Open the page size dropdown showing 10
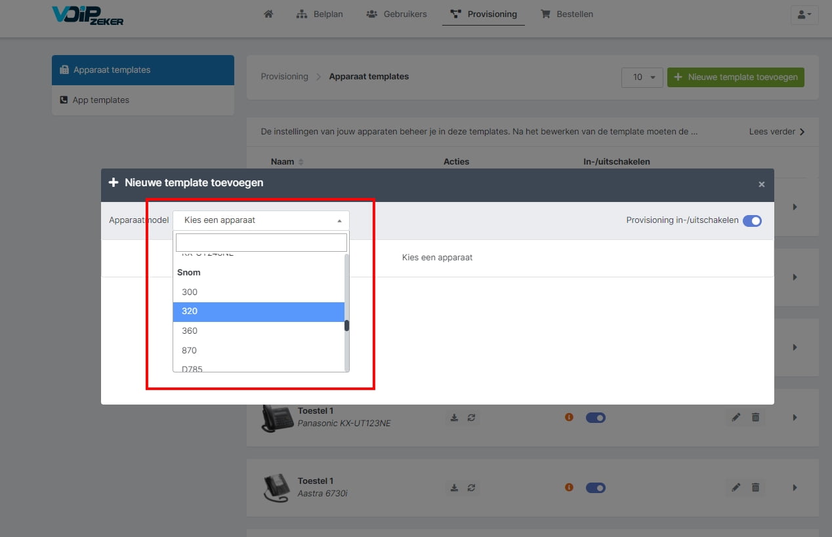 (x=642, y=77)
